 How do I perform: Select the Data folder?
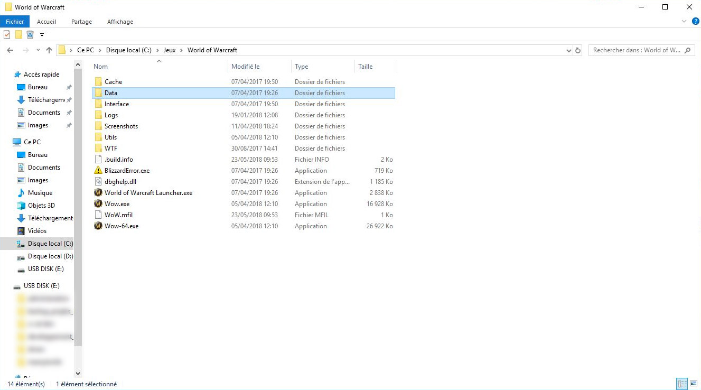pos(243,93)
